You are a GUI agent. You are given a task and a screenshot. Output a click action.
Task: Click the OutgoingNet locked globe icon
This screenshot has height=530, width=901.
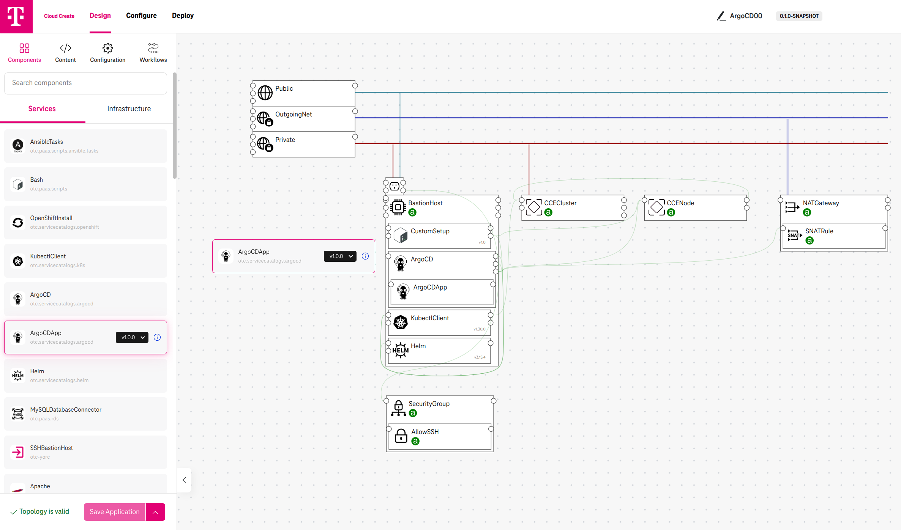tap(265, 118)
